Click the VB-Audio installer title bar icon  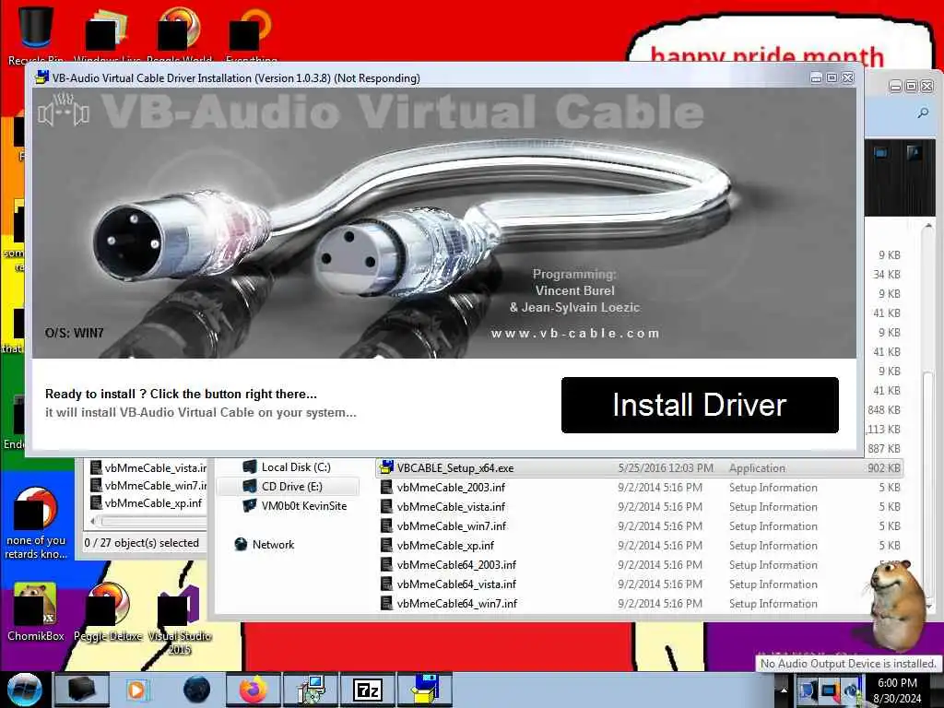pyautogui.click(x=41, y=77)
